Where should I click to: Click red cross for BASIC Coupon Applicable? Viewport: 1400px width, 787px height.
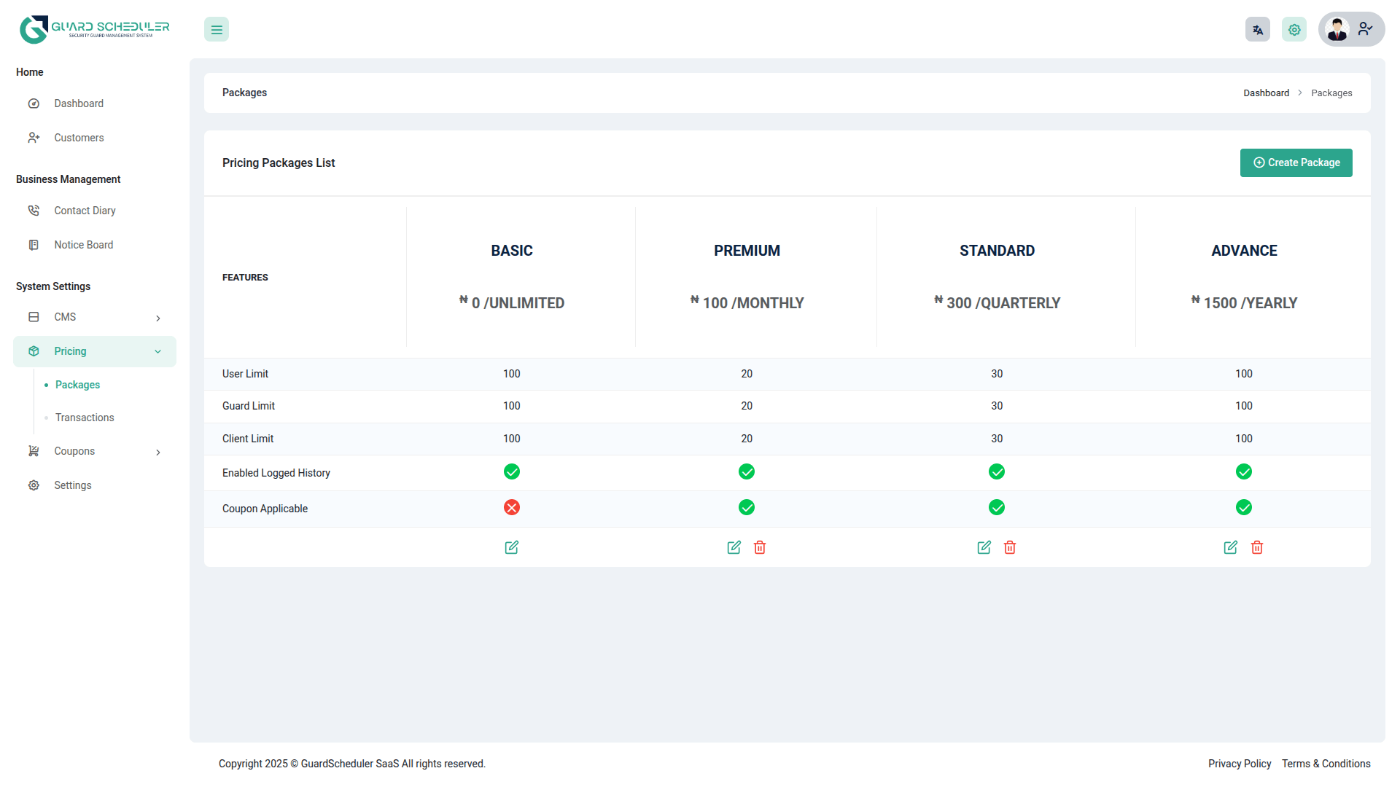512,508
